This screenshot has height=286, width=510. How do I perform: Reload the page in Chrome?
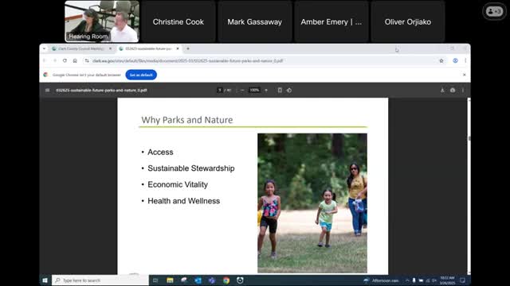pyautogui.click(x=65, y=60)
